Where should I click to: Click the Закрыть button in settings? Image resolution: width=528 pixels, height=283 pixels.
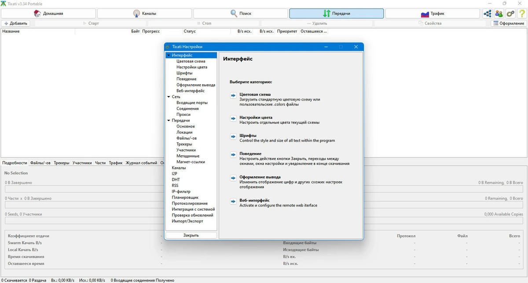pos(191,235)
